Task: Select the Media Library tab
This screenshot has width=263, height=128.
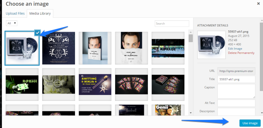Action: [x=40, y=13]
